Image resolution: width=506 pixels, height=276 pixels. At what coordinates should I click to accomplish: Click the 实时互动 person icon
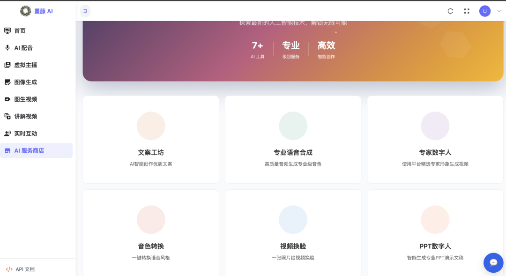click(7, 134)
